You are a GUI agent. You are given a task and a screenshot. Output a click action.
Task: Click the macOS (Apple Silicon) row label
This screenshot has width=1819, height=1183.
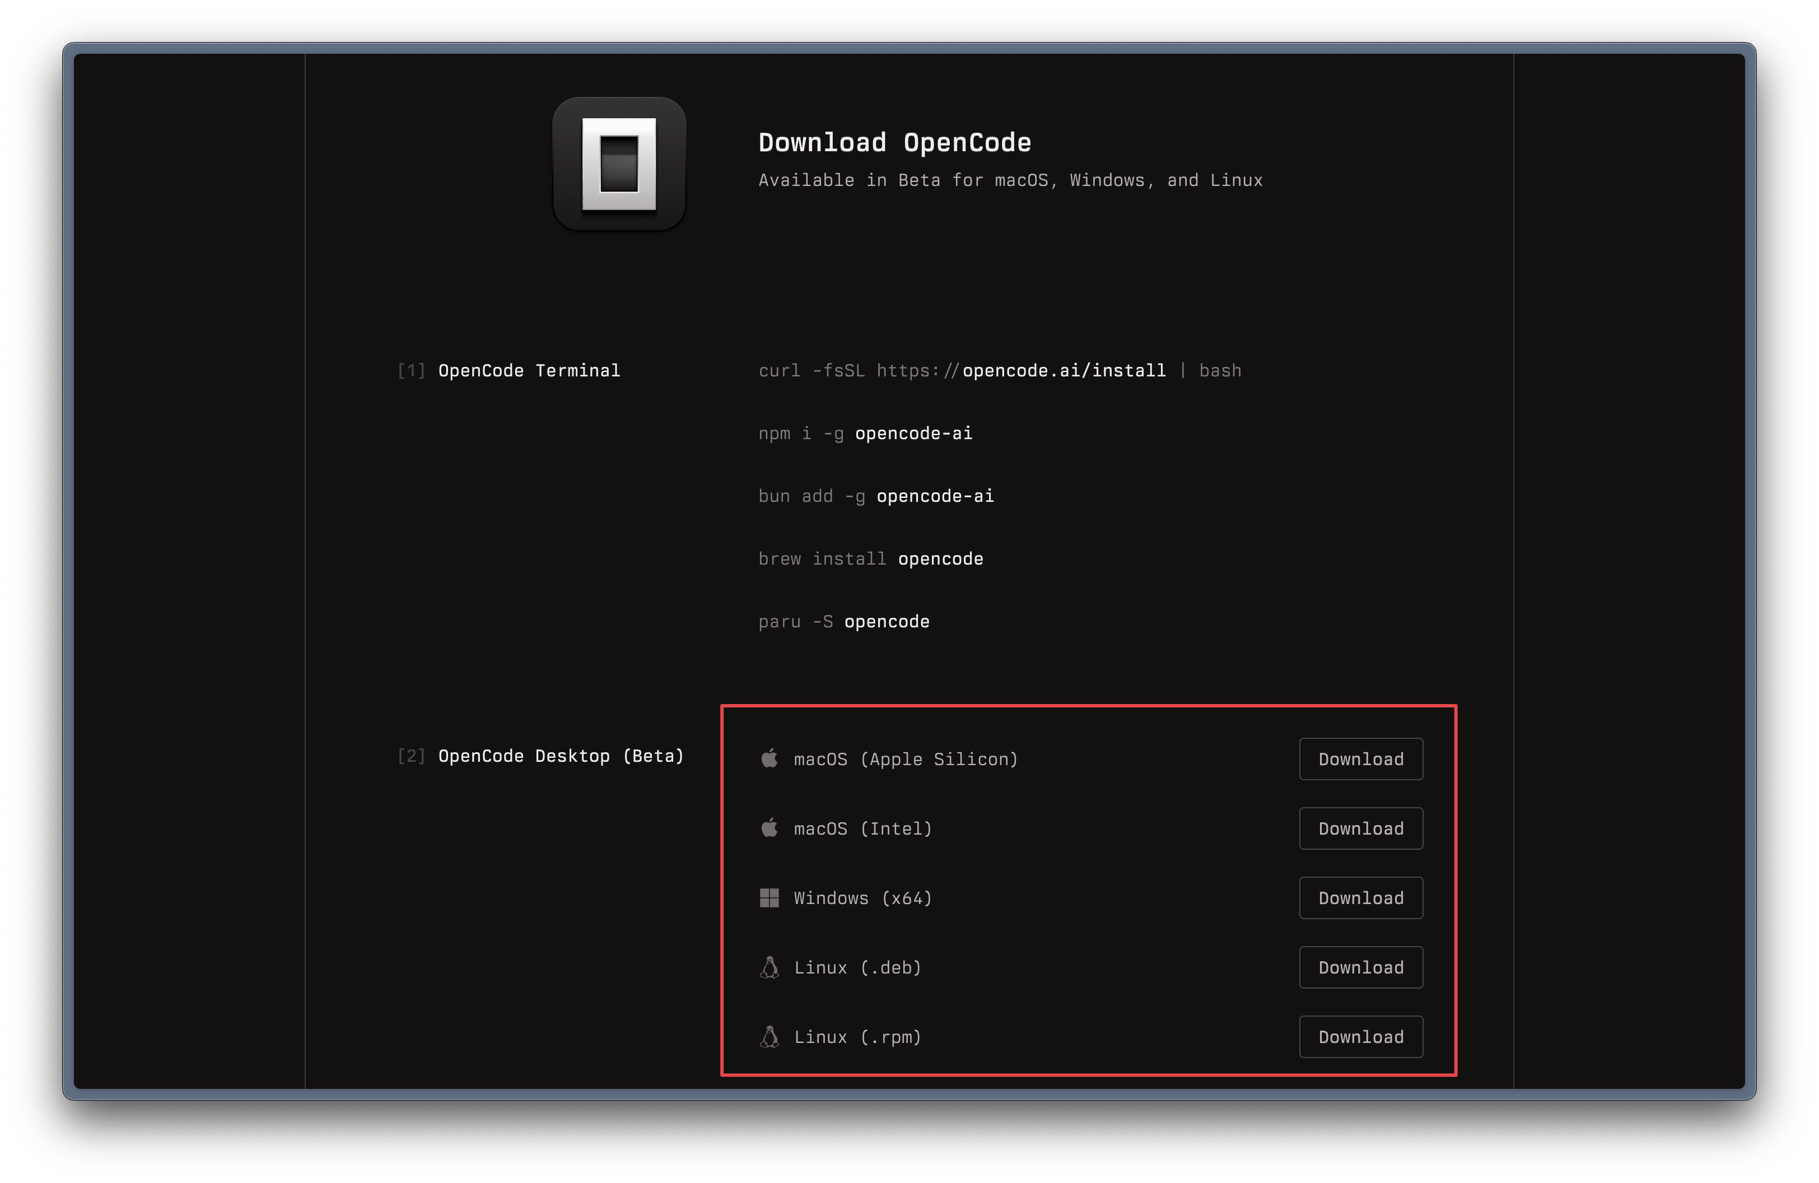click(905, 759)
